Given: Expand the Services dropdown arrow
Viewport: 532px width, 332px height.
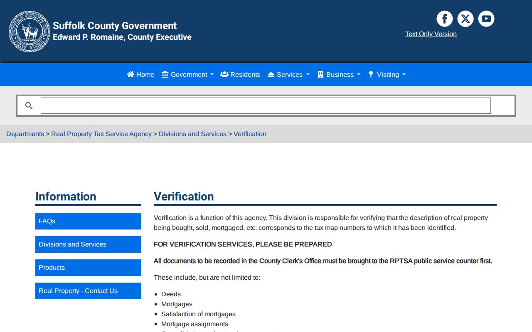Looking at the screenshot, I should pyautogui.click(x=308, y=75).
